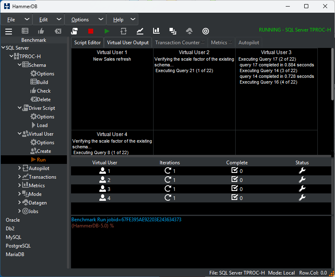Image resolution: width=335 pixels, height=277 pixels.
Task: Click the Mode overlapping squares toolbar icon
Action: (x=172, y=31)
